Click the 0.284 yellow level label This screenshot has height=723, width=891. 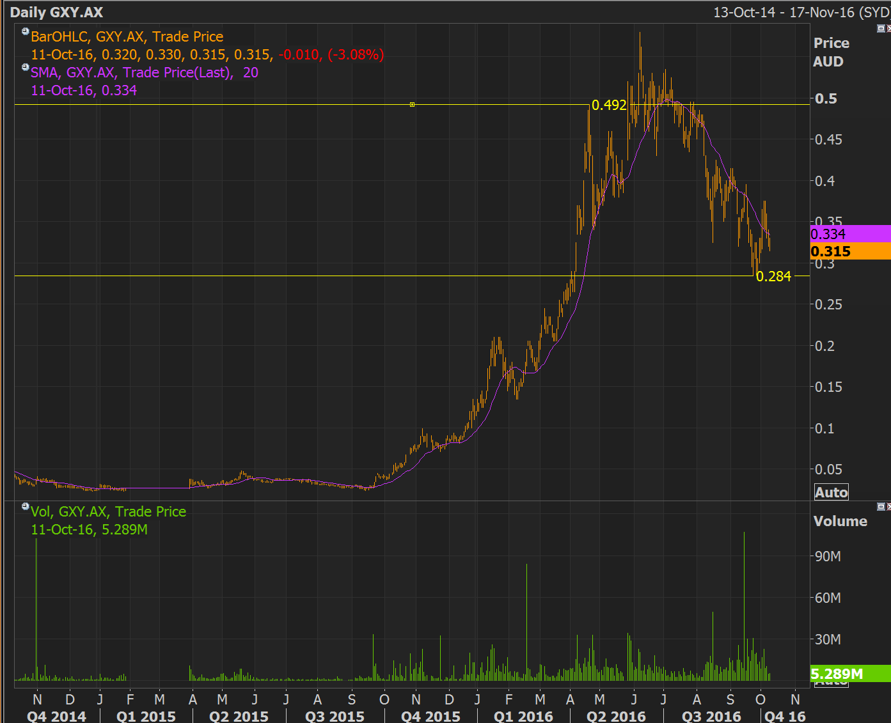click(773, 276)
